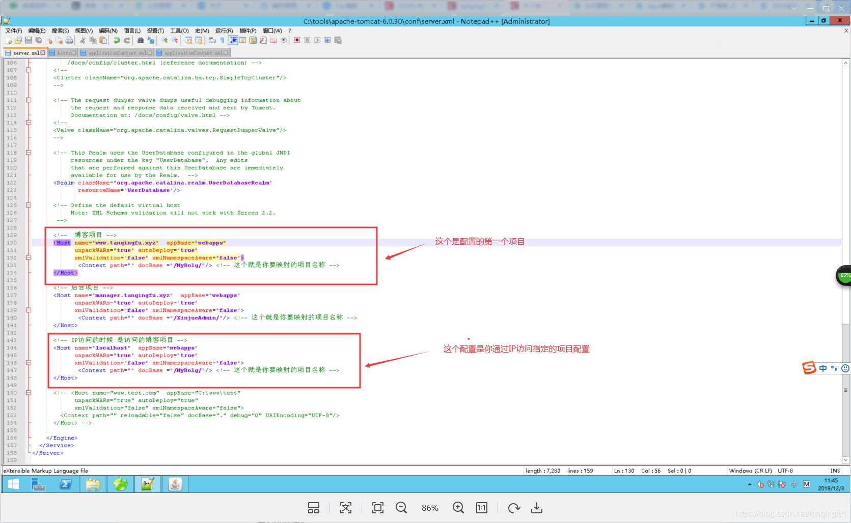Open File Explorer from the taskbar
Image resolution: width=851 pixels, height=523 pixels.
[93, 484]
